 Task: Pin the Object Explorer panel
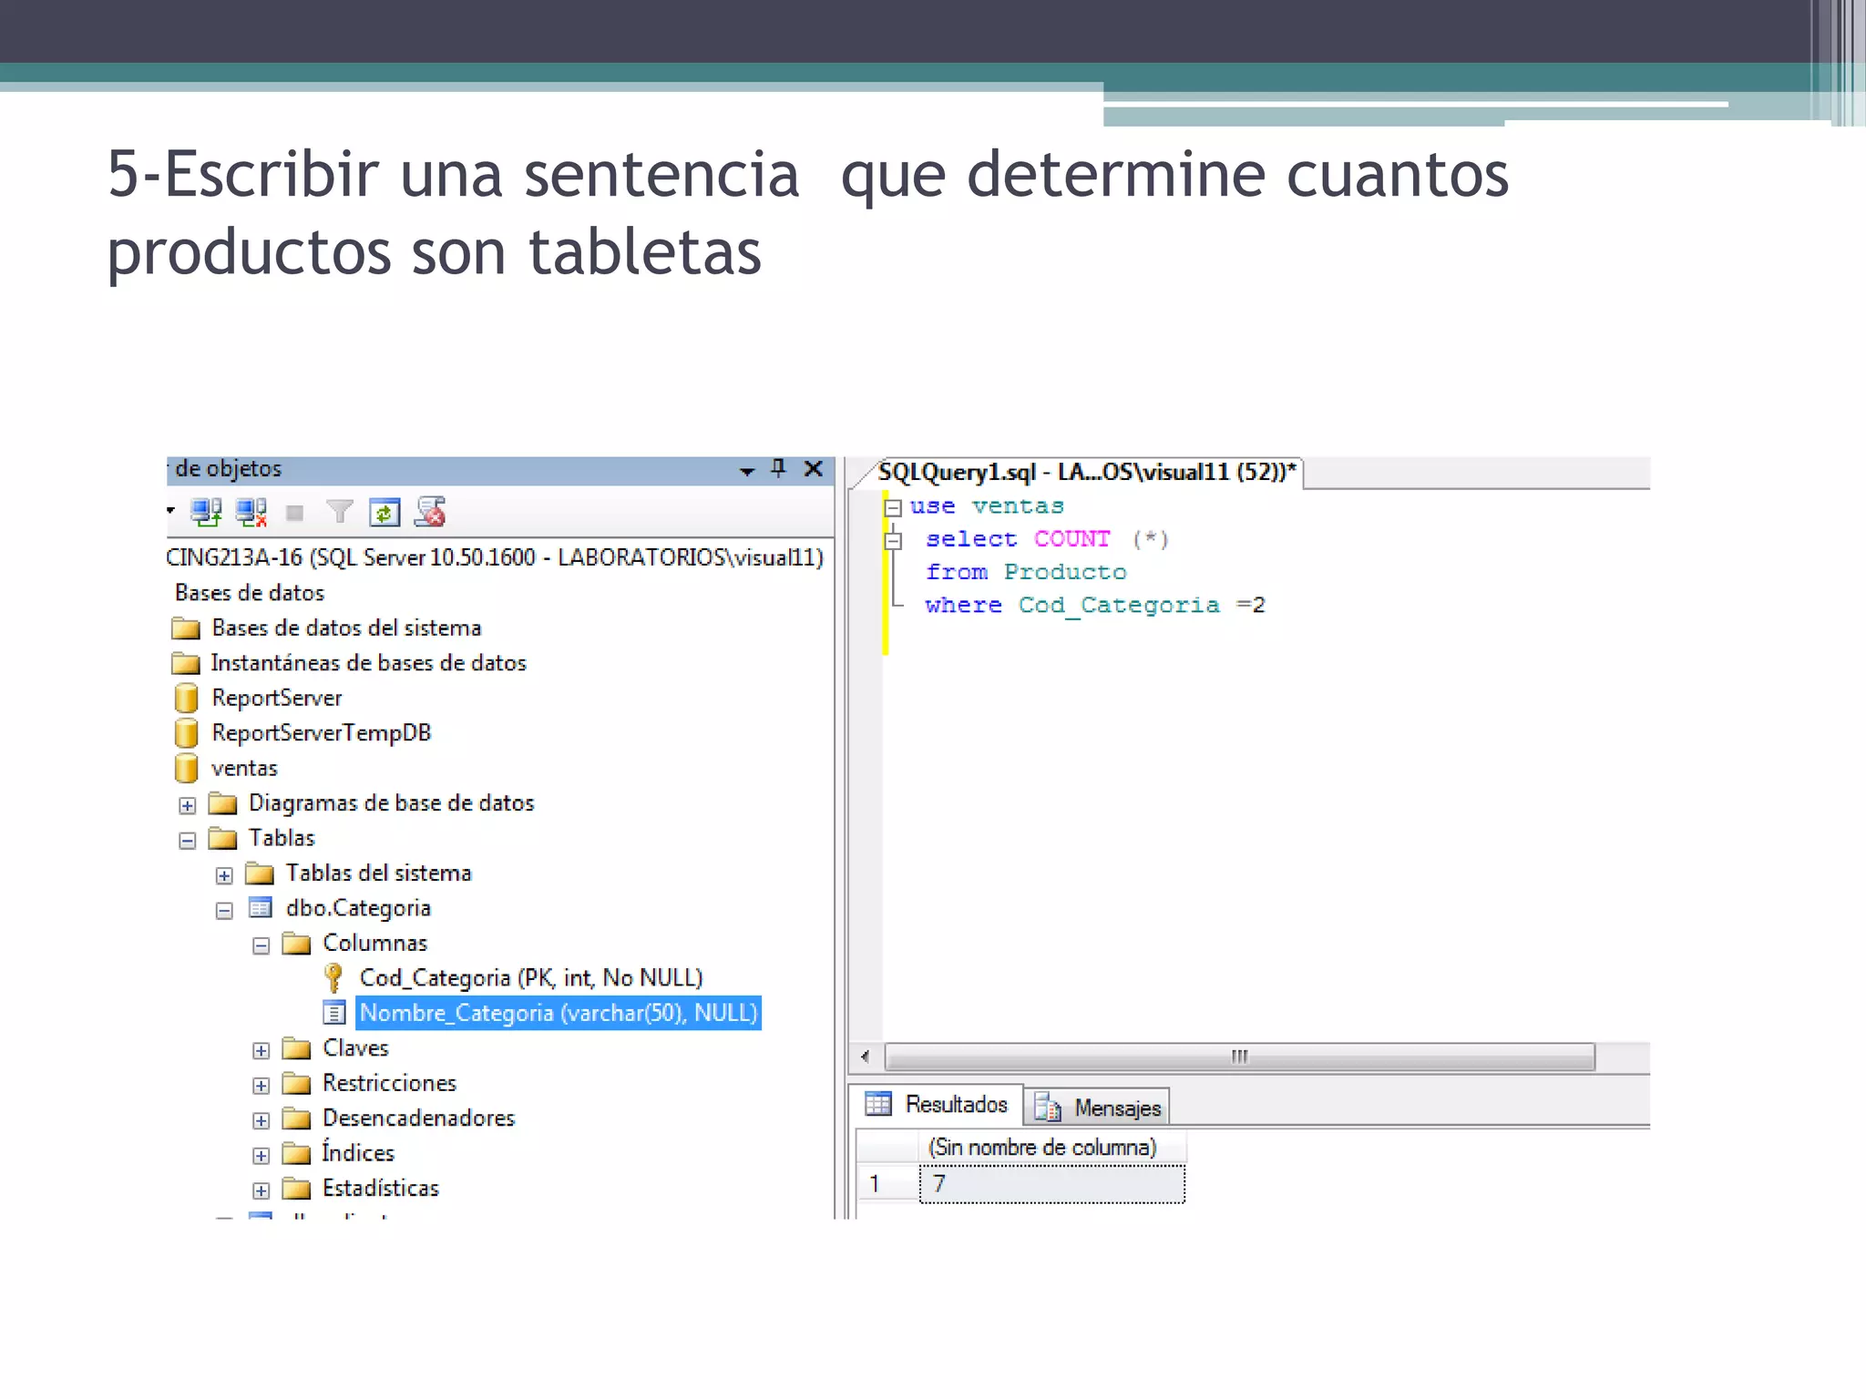[x=778, y=468]
